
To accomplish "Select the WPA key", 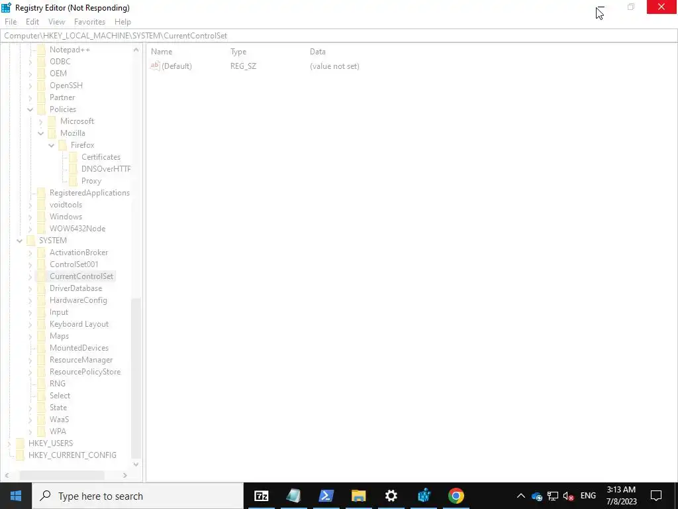I will tap(58, 431).
